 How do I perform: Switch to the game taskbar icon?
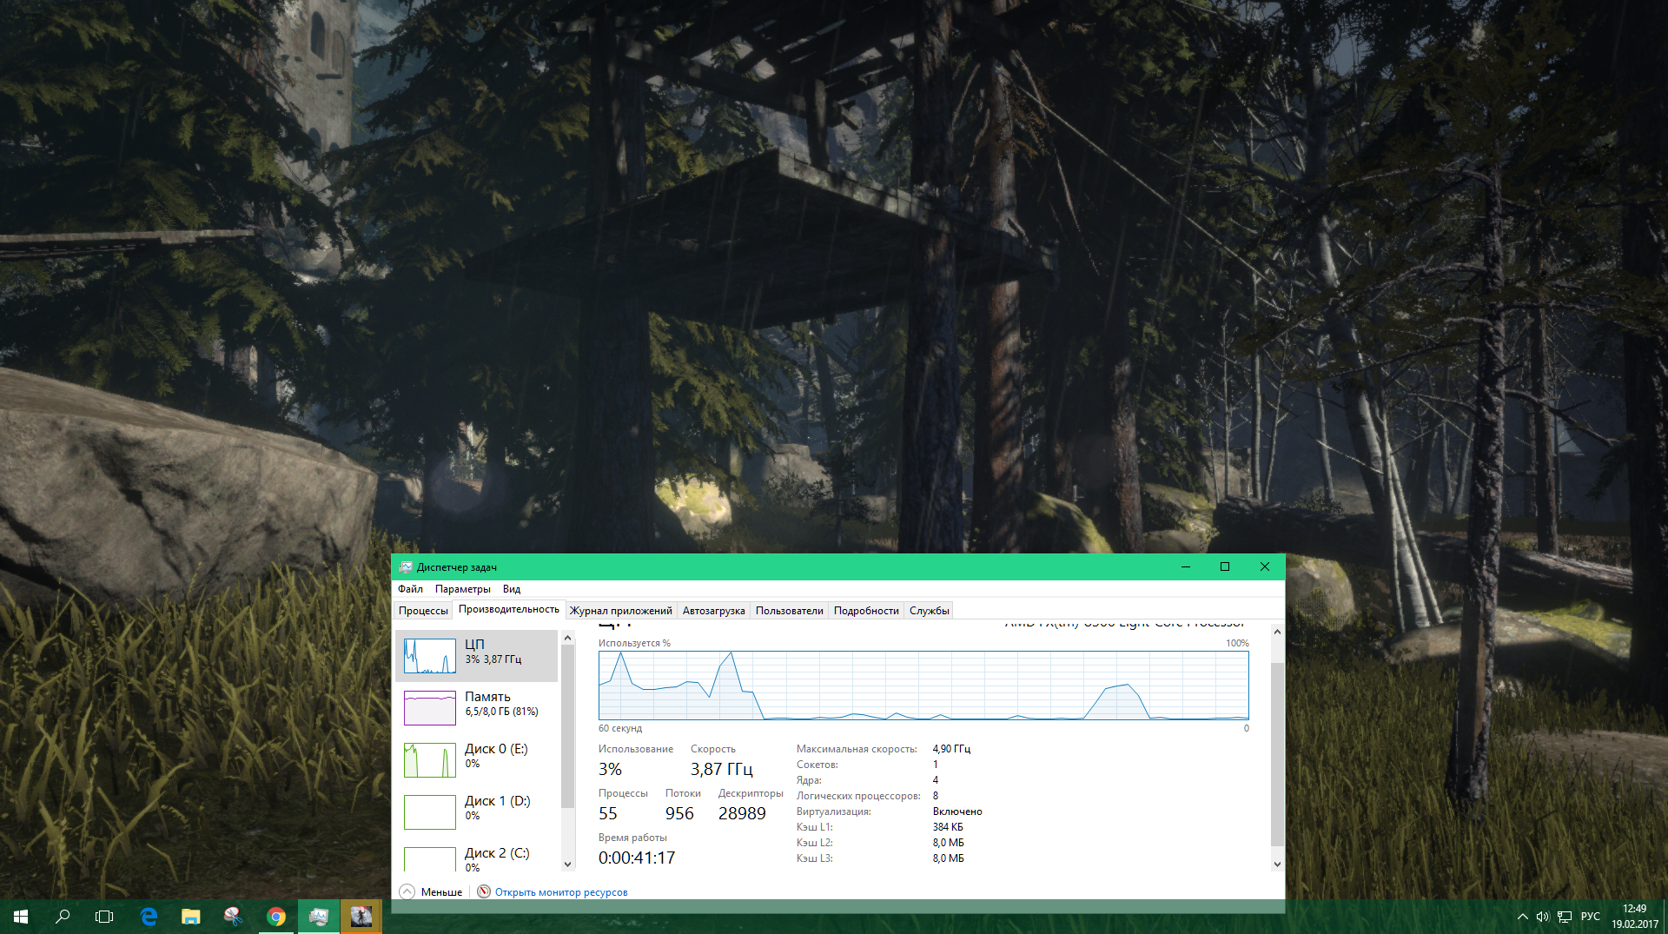361,917
